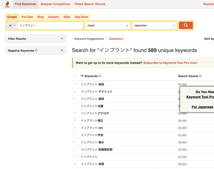Click the orange search magnifier button
The height and width of the screenshot is (169, 214).
click(x=186, y=25)
